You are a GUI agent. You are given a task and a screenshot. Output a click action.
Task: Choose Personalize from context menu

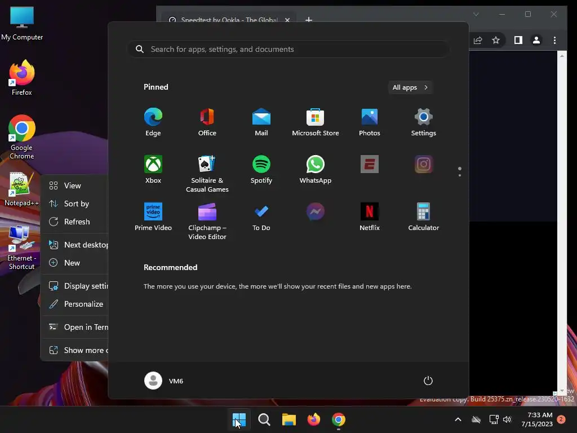(x=75, y=304)
